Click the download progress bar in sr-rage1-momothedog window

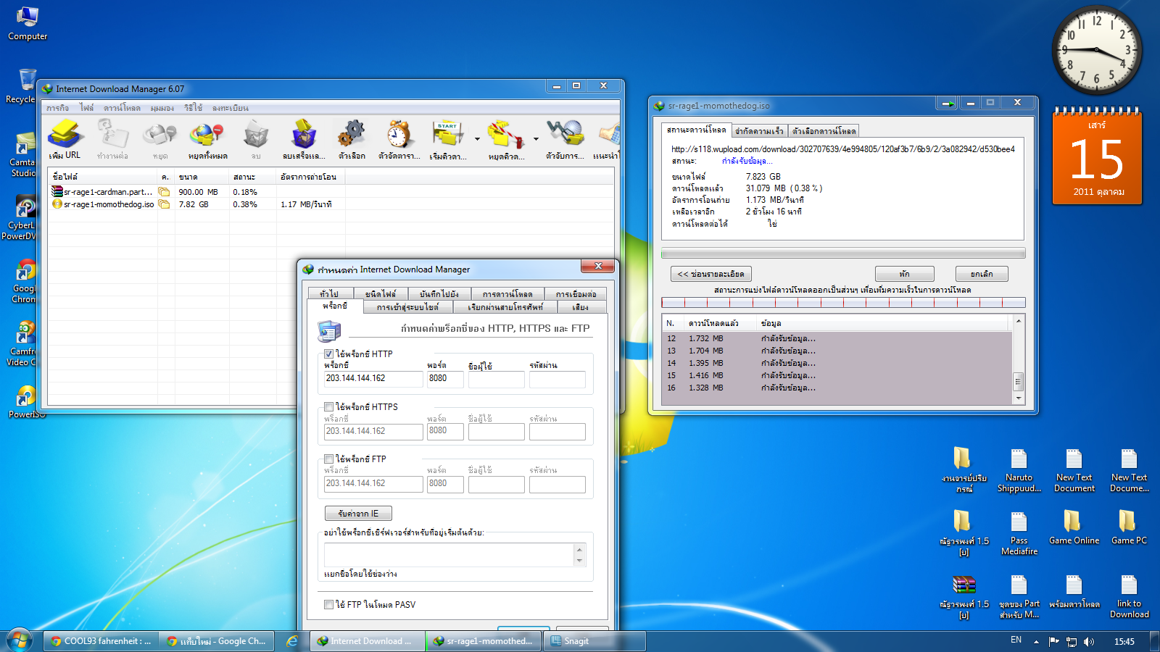tap(843, 253)
